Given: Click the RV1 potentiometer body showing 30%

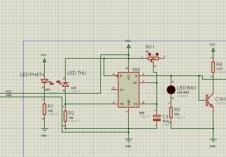Looking at the screenshot, I should 153,58.
